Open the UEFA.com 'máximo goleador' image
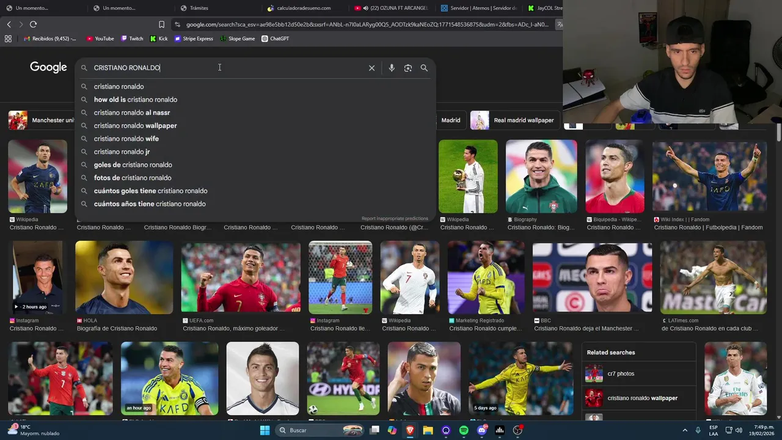 click(x=241, y=277)
